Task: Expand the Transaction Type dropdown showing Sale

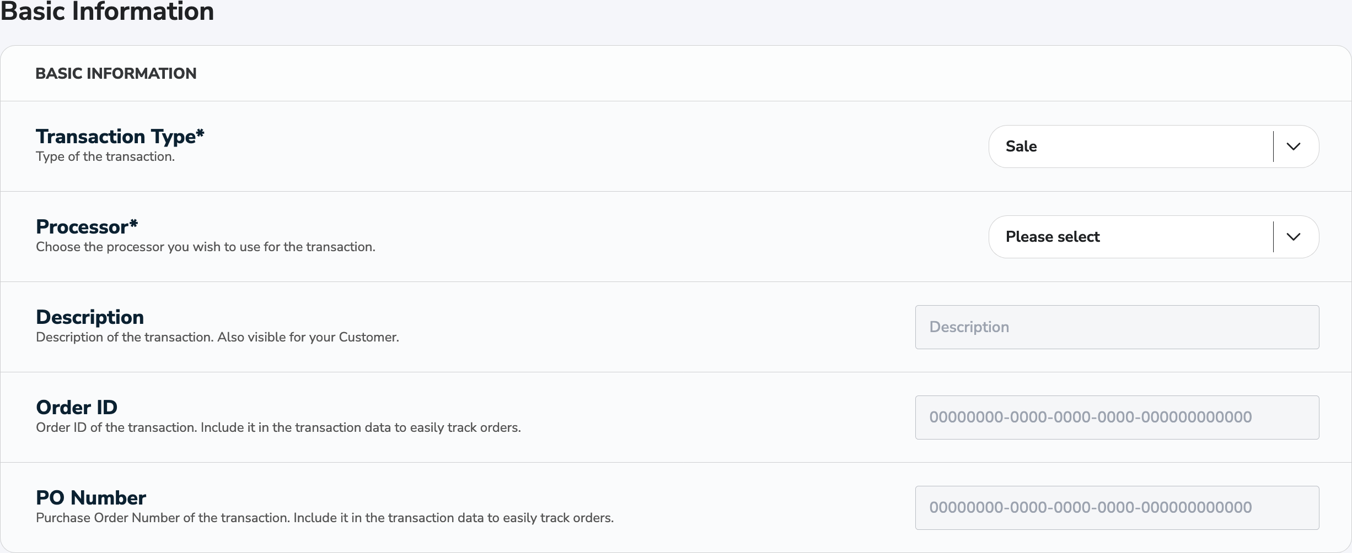Action: (x=1152, y=147)
